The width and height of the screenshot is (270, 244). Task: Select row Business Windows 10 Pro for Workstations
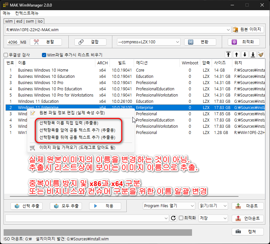click(135, 95)
